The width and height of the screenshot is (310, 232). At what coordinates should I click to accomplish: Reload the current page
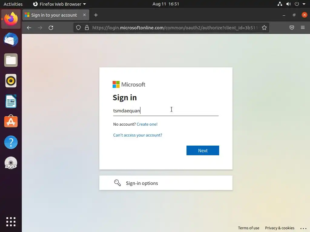pos(51,27)
